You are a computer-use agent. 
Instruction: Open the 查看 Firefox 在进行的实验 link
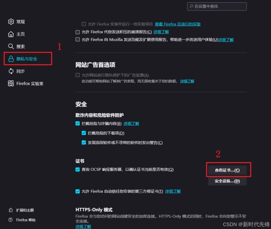click(x=178, y=24)
